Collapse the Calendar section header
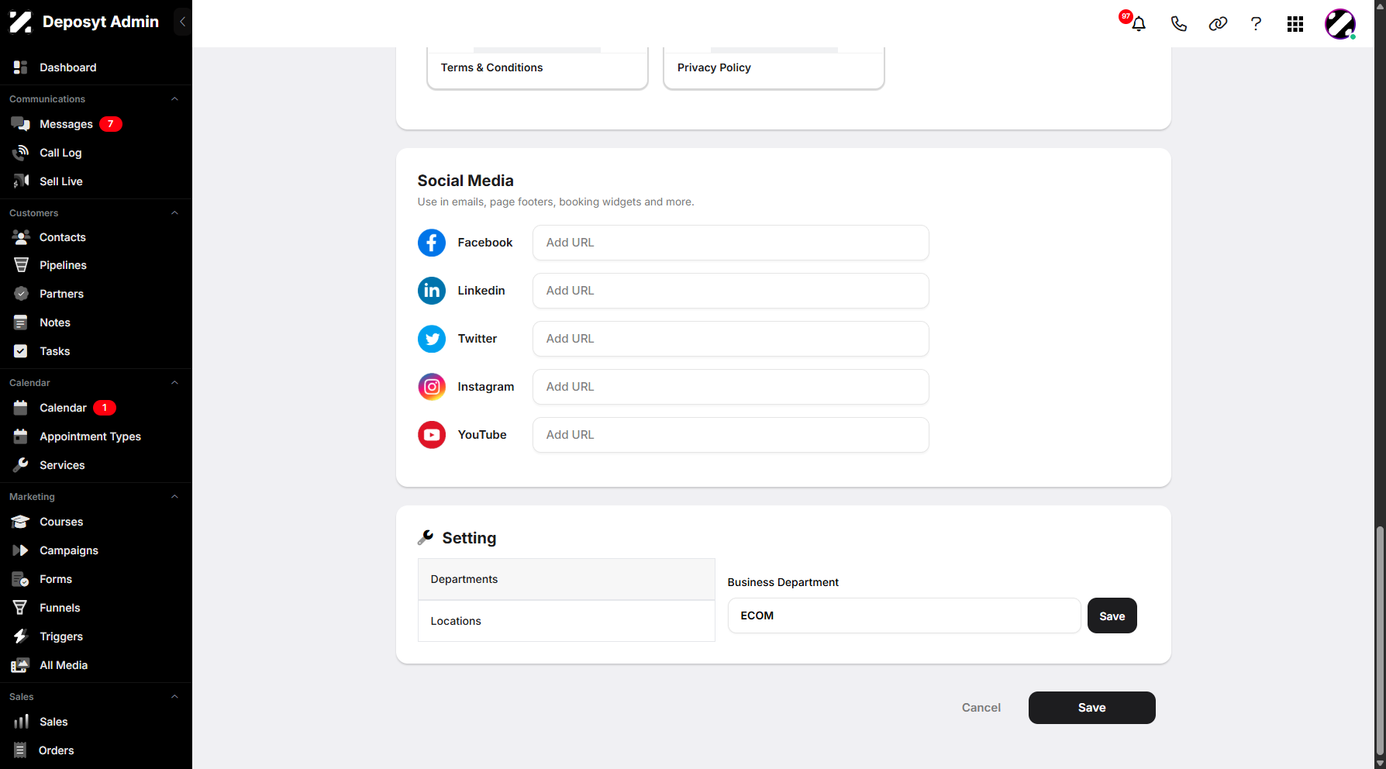Viewport: 1386px width, 769px height. (174, 383)
